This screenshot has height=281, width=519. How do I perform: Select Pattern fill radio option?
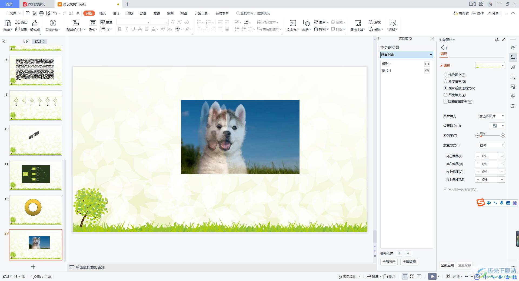click(445, 95)
